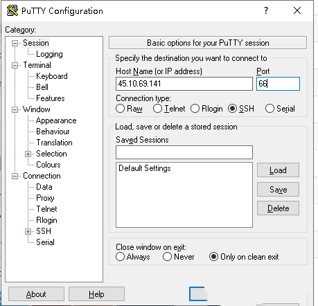Image resolution: width=318 pixels, height=306 pixels.
Task: Expand the SSH tree node
Action: [x=28, y=231]
